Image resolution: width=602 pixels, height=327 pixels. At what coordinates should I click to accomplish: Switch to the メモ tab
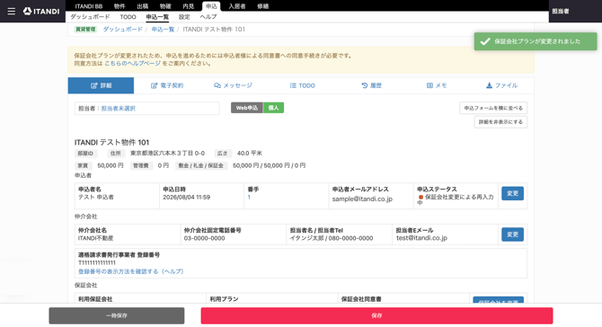tap(437, 85)
